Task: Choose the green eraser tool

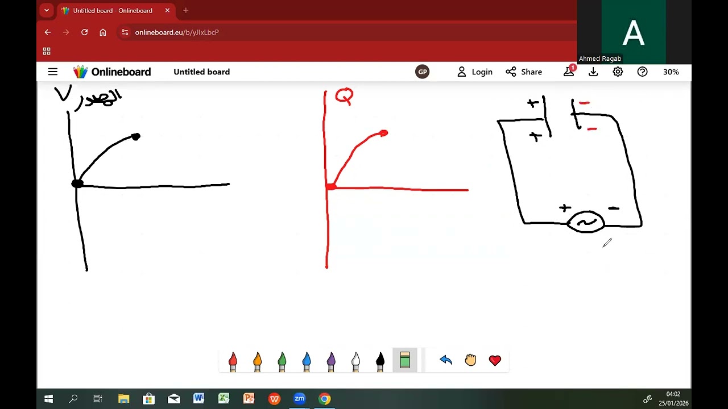Action: (x=405, y=360)
